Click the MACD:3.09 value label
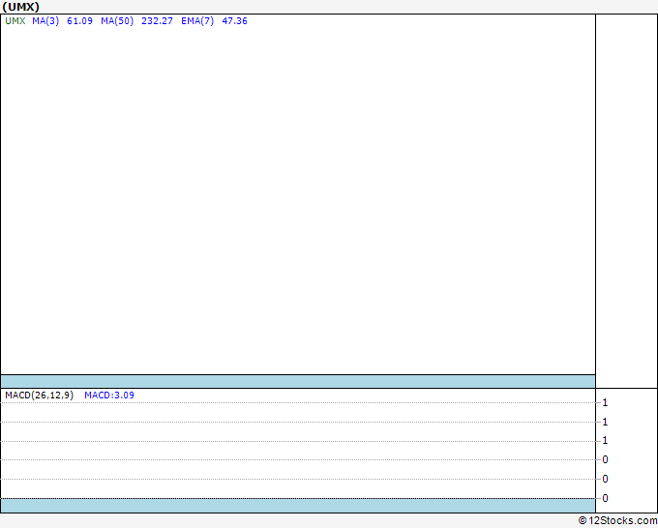Image resolution: width=658 pixels, height=528 pixels. point(109,396)
